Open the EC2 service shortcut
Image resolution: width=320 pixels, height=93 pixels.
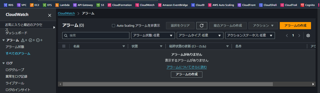coord(35,5)
